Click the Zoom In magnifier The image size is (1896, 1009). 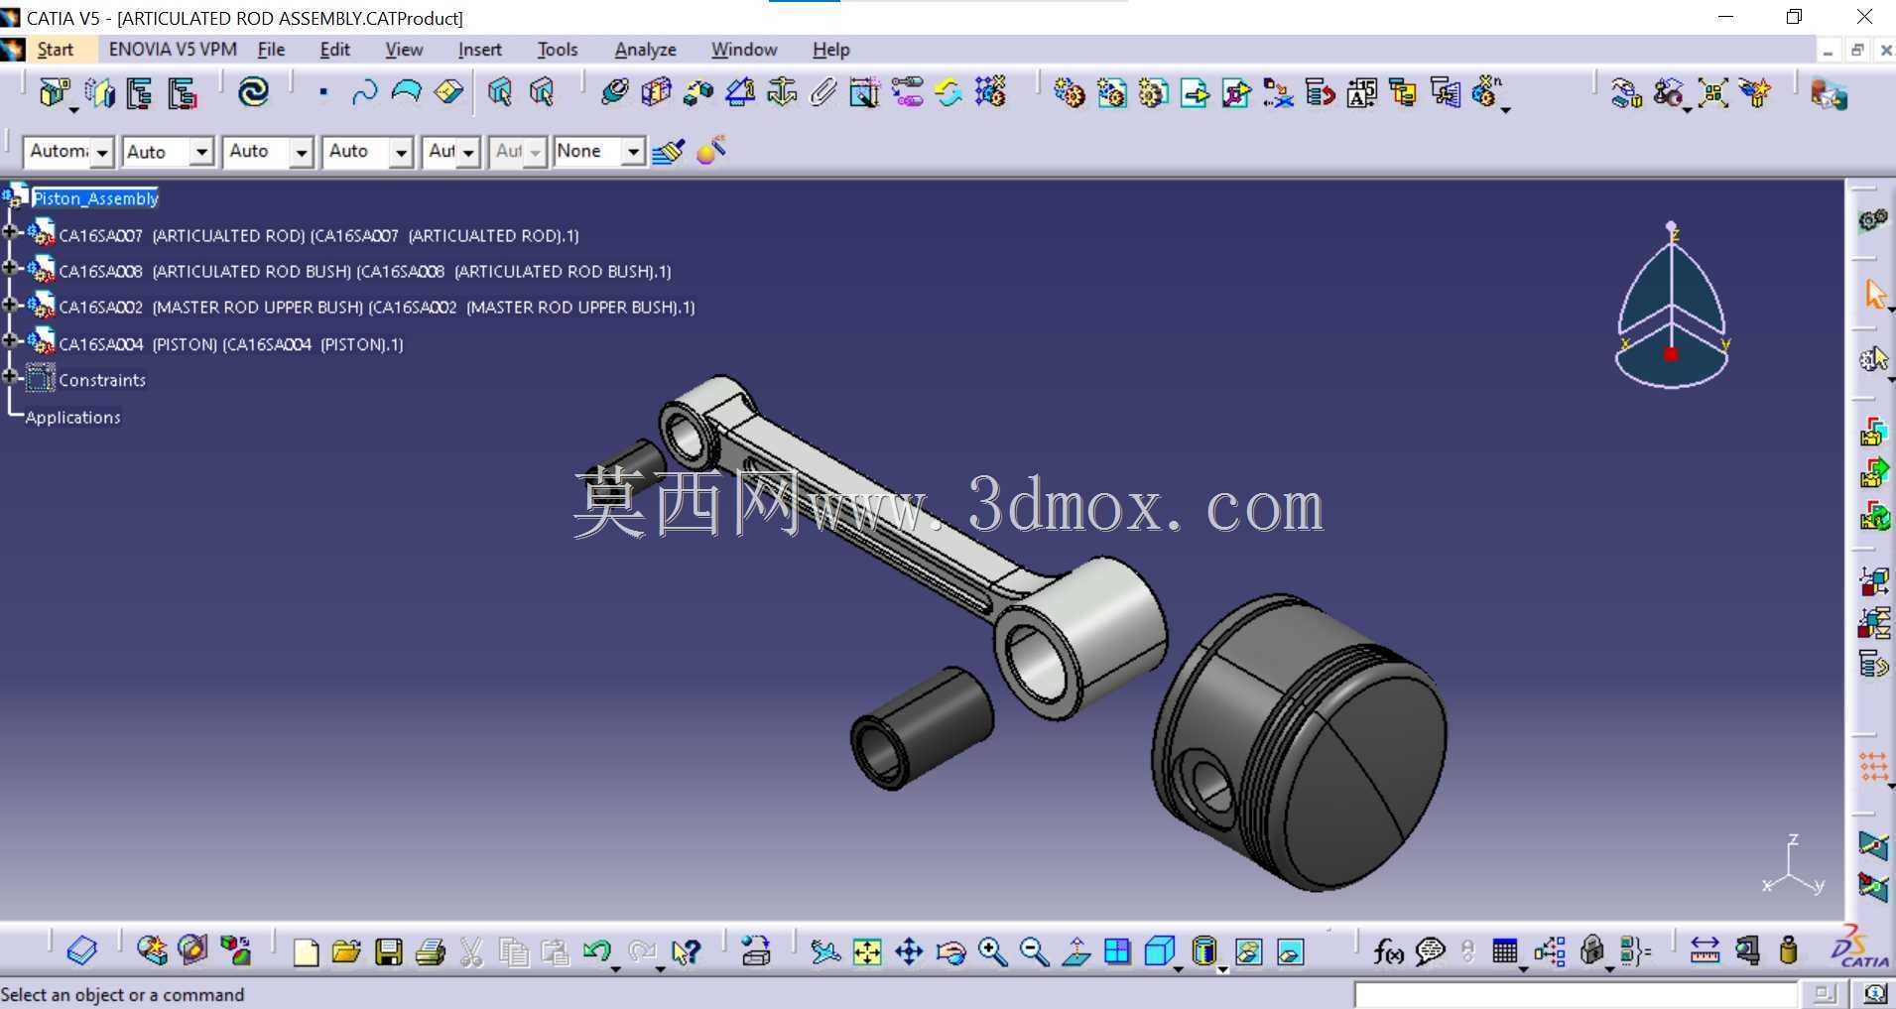(x=992, y=952)
